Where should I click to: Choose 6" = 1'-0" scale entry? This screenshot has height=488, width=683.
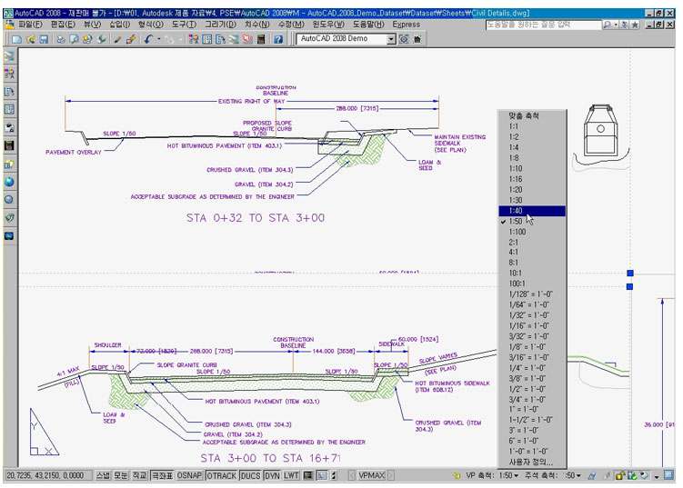[x=532, y=441]
